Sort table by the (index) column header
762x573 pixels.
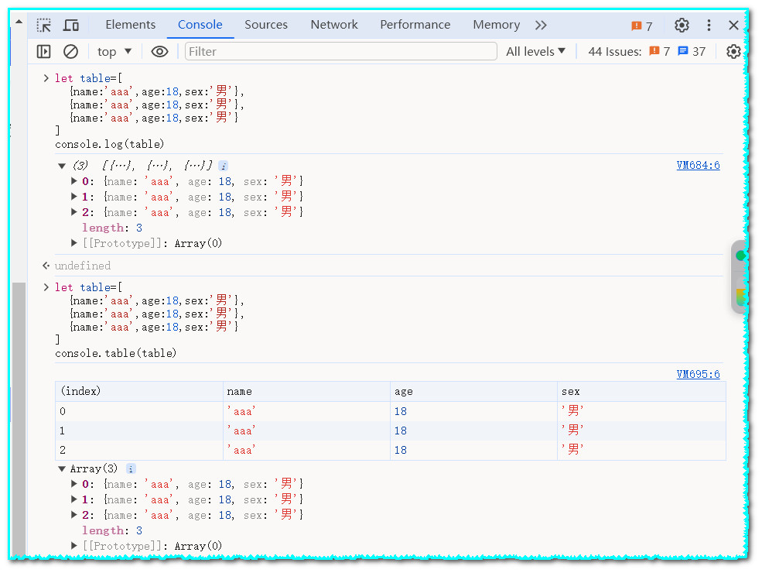(x=139, y=392)
